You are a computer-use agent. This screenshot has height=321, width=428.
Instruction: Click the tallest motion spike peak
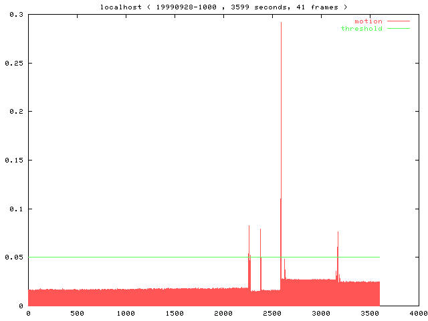[x=281, y=24]
